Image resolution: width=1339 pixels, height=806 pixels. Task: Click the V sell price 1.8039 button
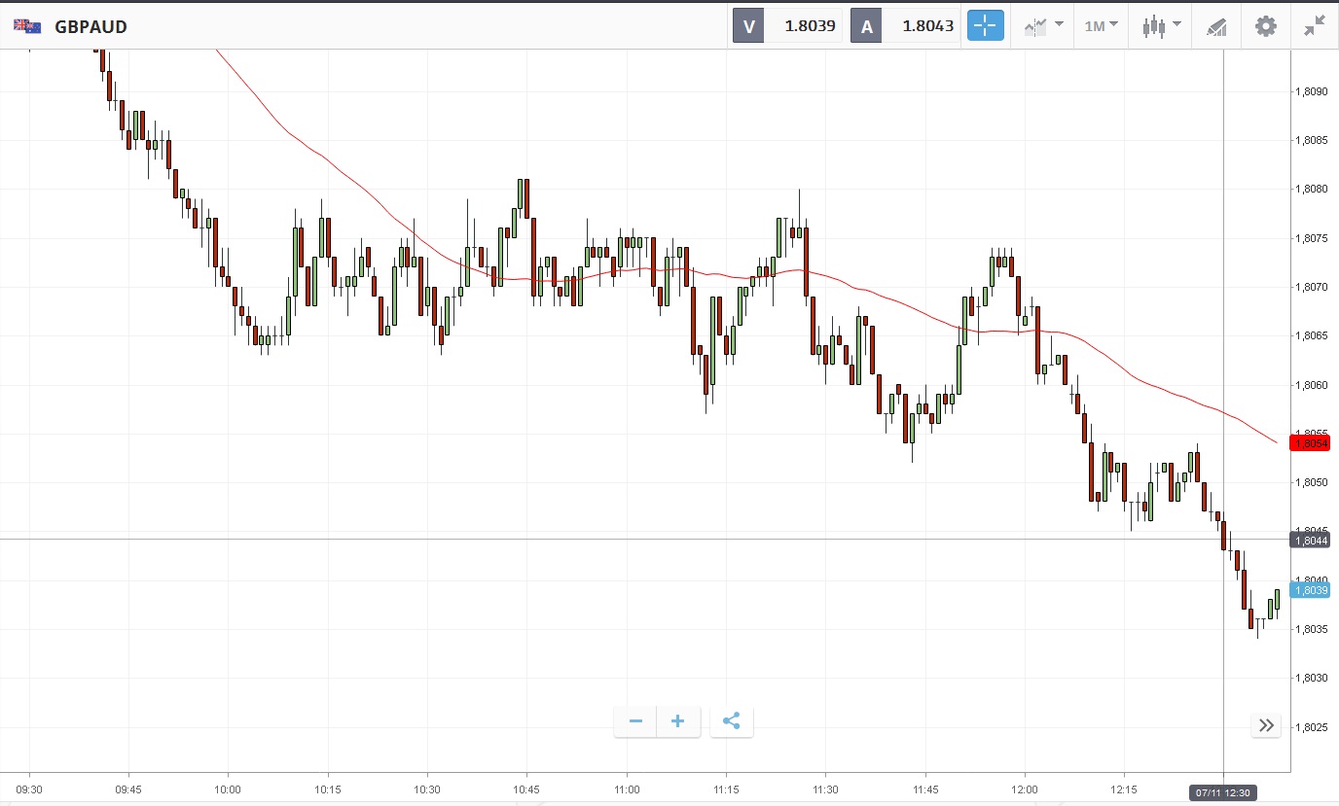787,26
